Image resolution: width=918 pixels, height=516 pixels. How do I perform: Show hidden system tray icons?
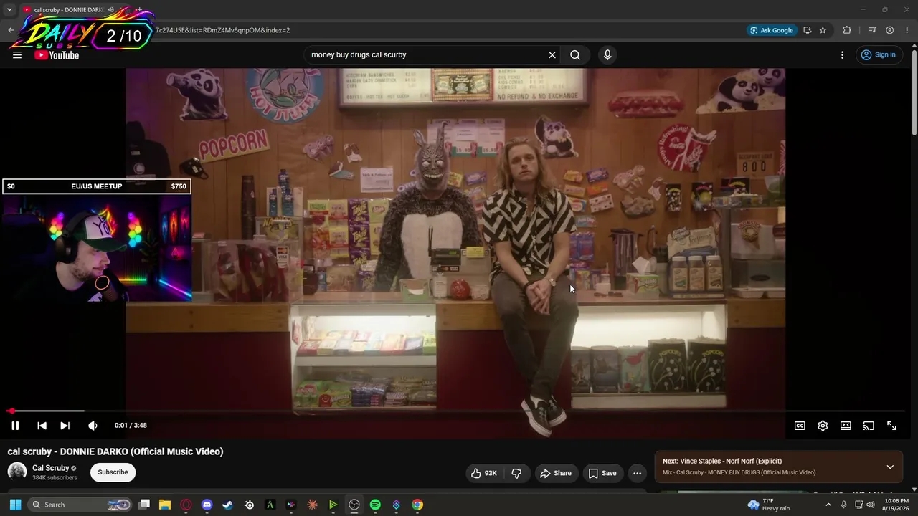[828, 505]
